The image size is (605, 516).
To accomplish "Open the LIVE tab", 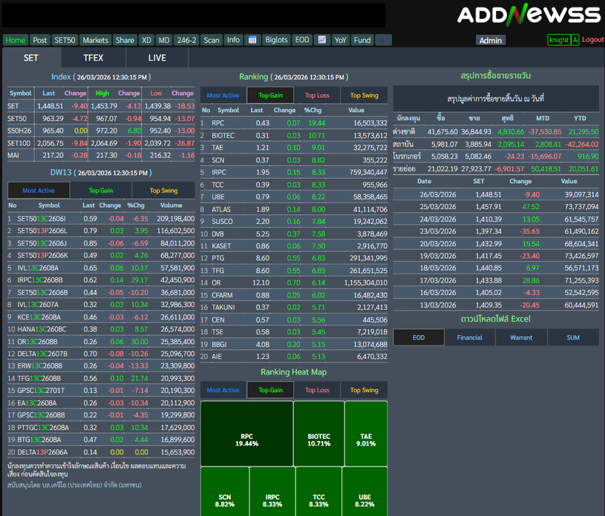I will (157, 58).
